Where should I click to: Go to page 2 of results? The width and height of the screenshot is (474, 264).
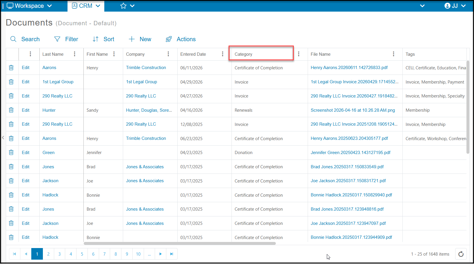coord(48,254)
